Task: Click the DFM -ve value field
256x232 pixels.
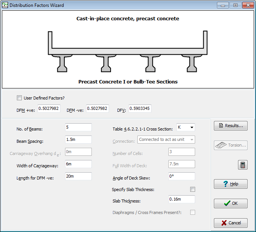Action: (x=98, y=108)
